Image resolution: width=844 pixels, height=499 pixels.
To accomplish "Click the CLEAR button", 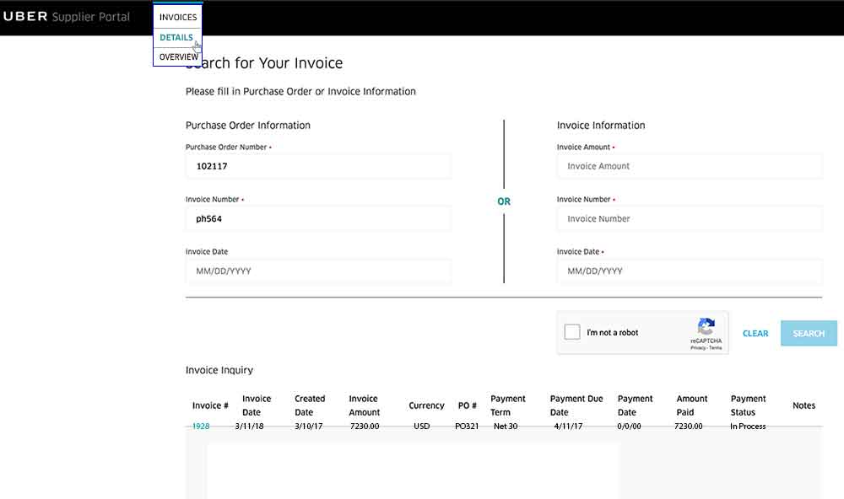I will click(x=755, y=334).
